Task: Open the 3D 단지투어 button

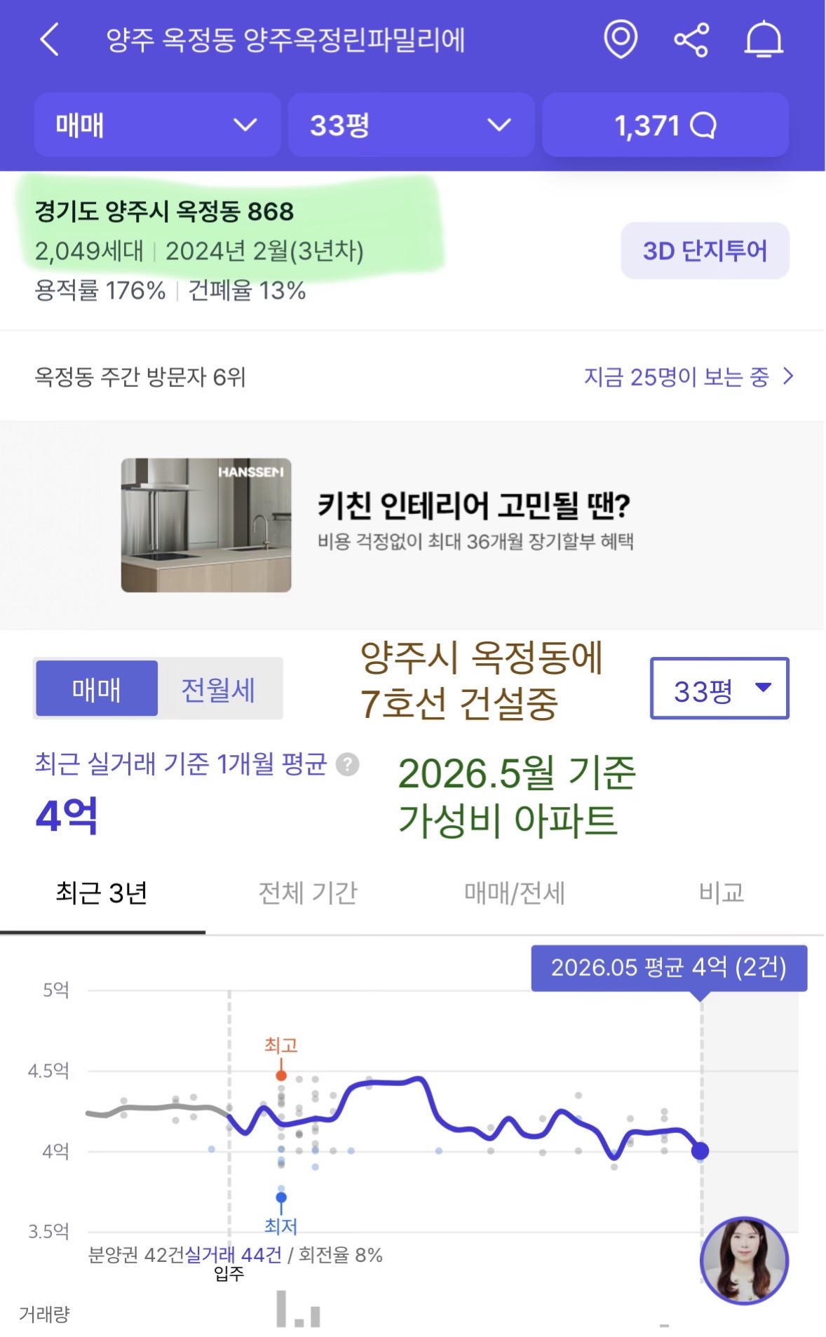Action: tap(705, 251)
